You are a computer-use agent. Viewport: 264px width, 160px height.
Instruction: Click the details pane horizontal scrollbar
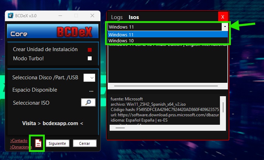point(120,128)
